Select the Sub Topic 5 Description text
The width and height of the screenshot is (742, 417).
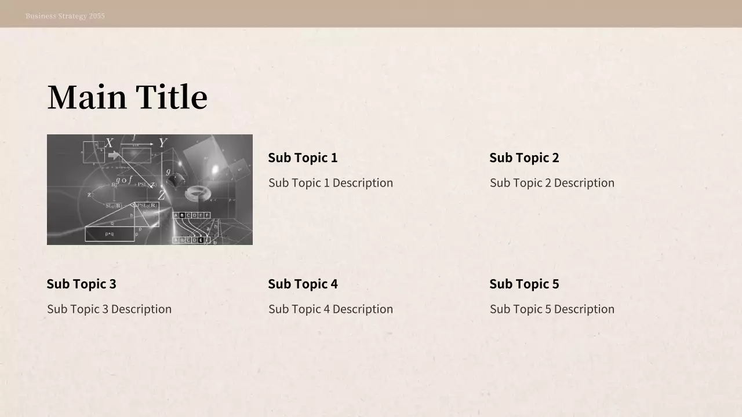pos(552,309)
